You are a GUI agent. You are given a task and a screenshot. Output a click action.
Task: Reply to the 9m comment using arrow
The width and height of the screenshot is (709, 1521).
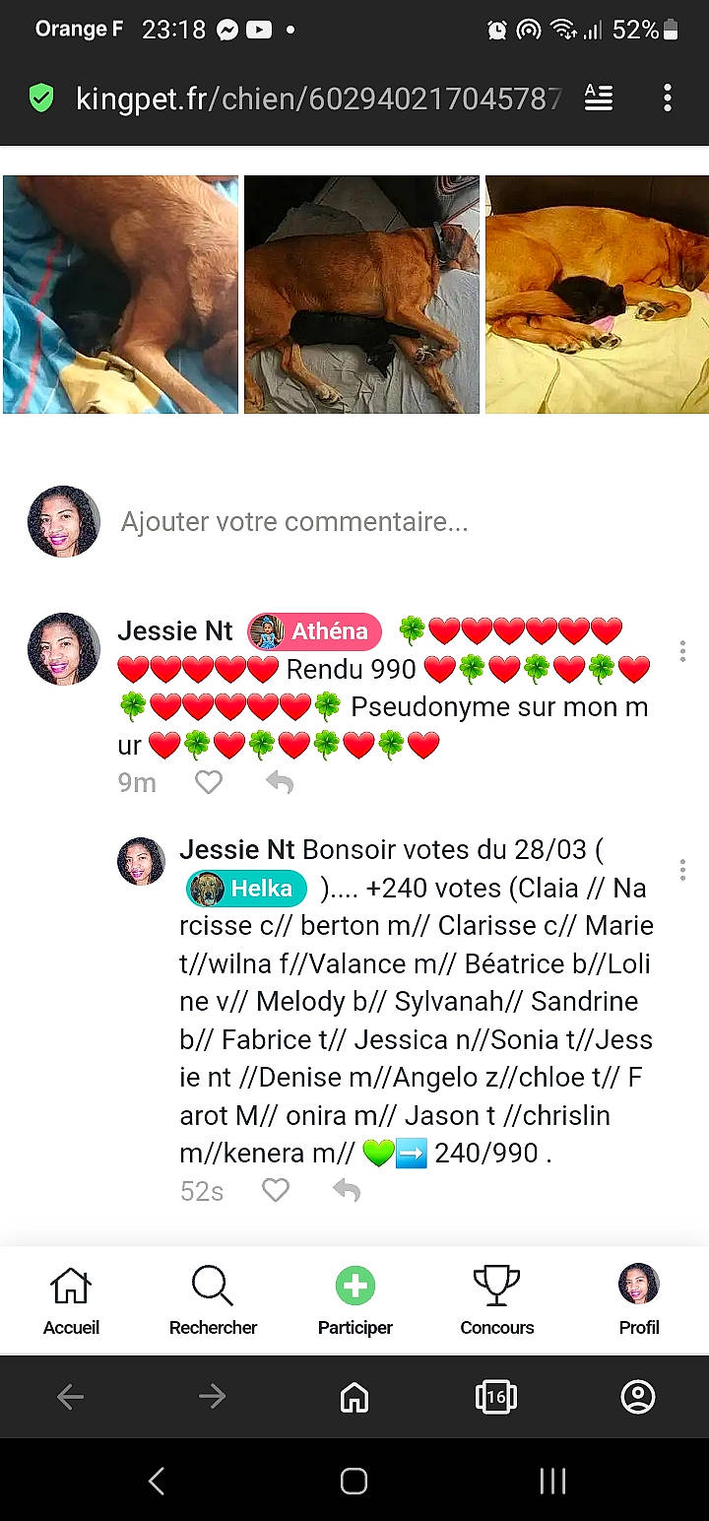point(280,782)
